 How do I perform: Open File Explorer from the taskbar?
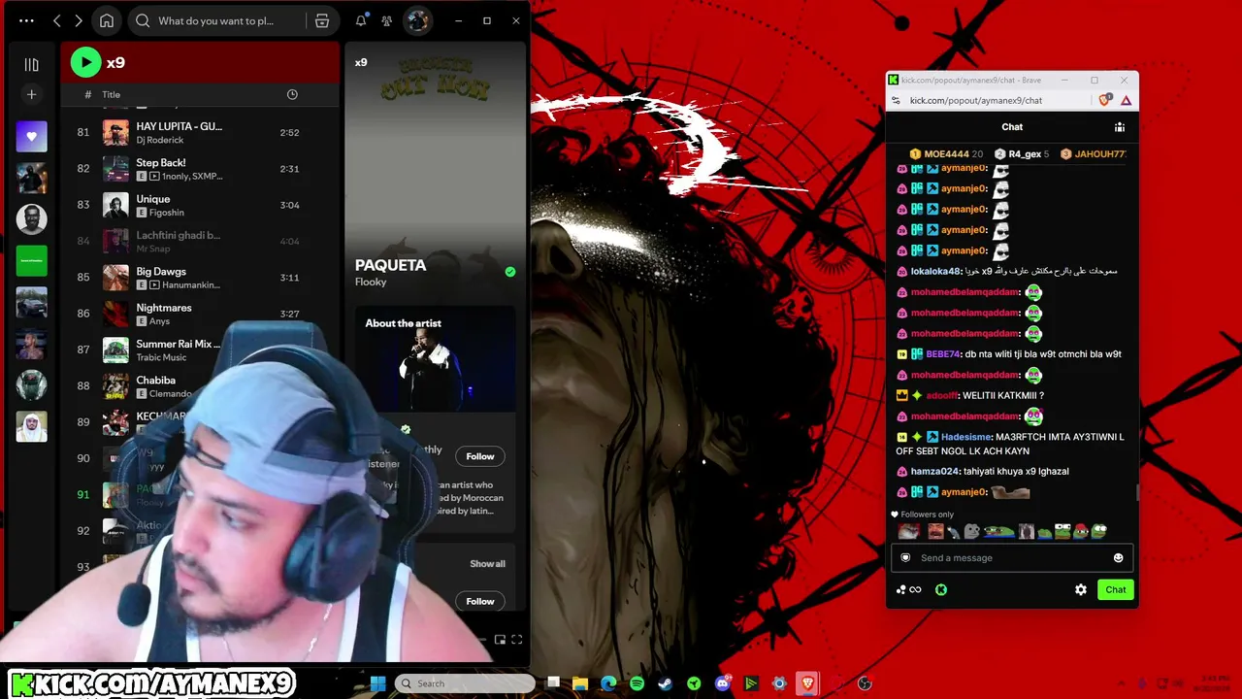coord(580,683)
